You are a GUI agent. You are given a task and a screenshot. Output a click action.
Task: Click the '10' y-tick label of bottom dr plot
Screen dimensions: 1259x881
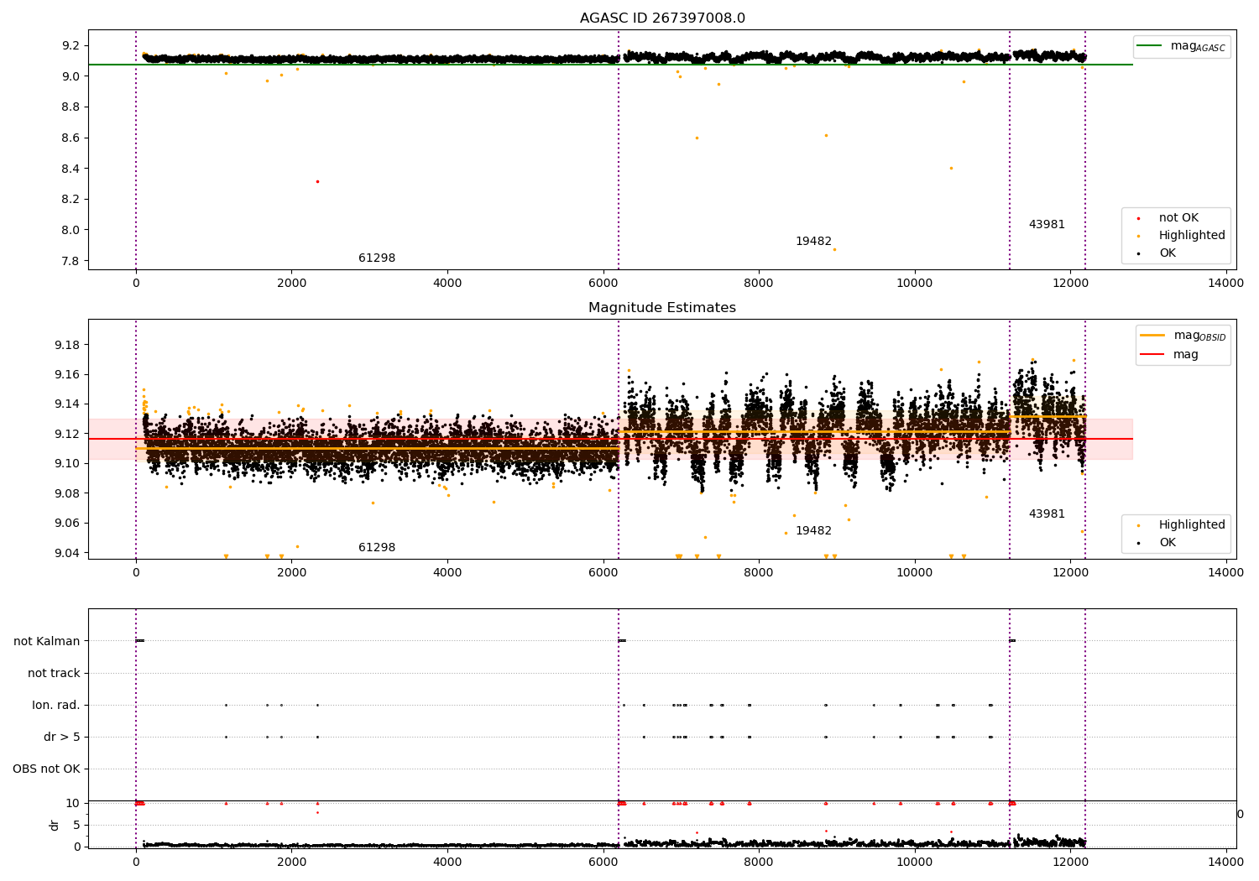pyautogui.click(x=74, y=803)
